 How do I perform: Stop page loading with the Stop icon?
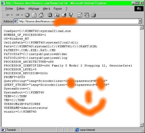[27, 15]
